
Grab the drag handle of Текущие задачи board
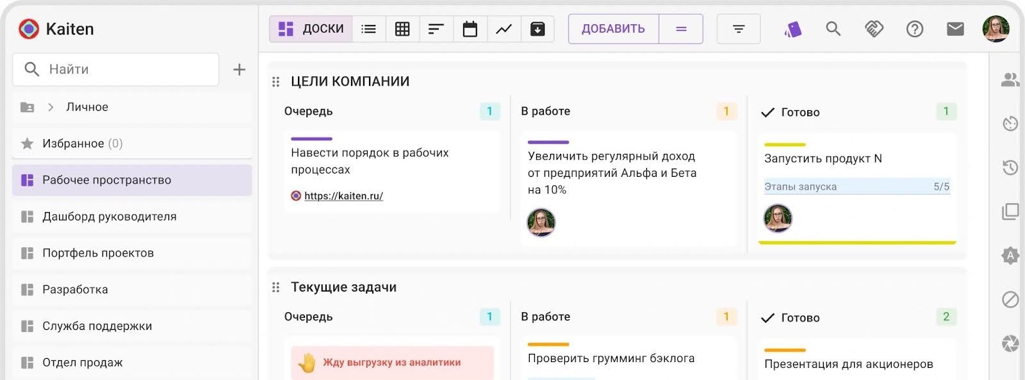click(x=275, y=287)
